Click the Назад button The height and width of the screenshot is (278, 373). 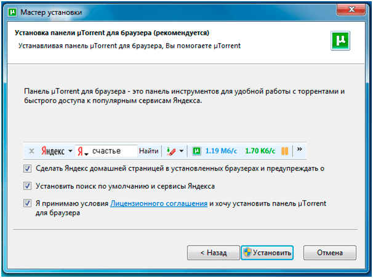211,252
